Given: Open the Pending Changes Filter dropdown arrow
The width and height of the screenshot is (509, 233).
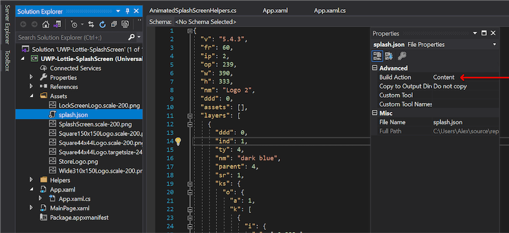Looking at the screenshot, I should pyautogui.click(x=82, y=24).
